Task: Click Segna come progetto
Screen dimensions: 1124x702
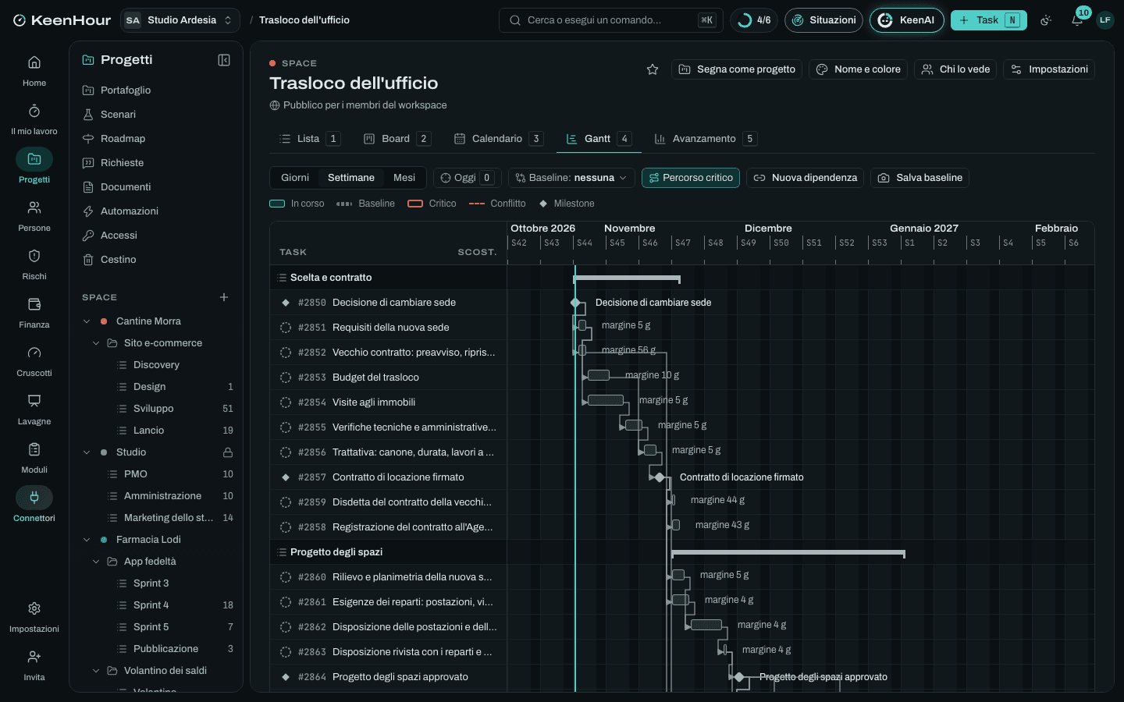Action: pos(737,69)
